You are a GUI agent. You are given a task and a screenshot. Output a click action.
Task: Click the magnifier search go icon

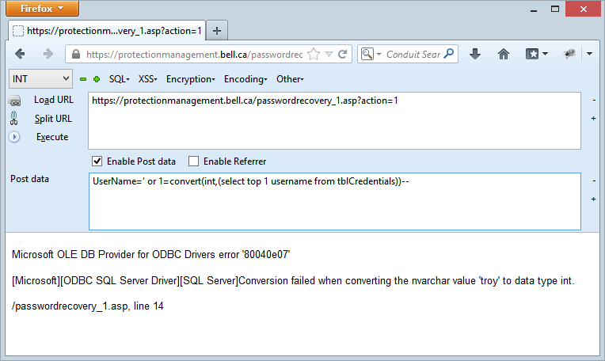pos(449,54)
